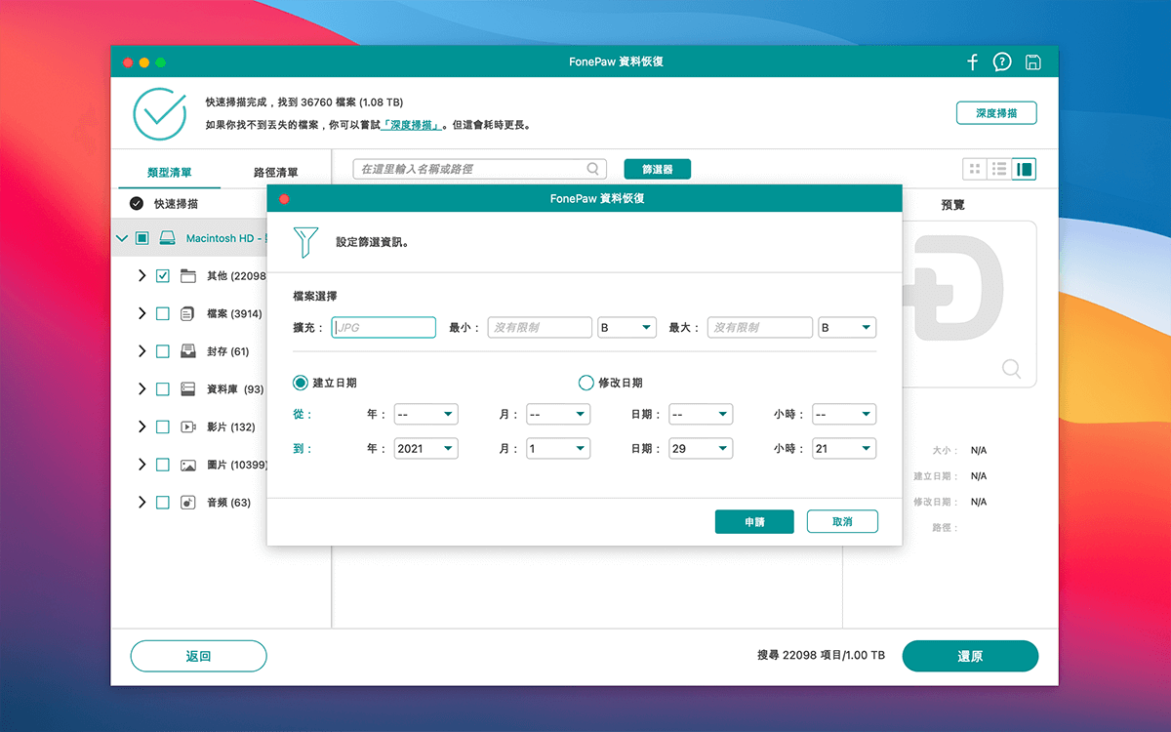Switch to the 路徑清單 tab
The width and height of the screenshot is (1171, 732).
276,172
